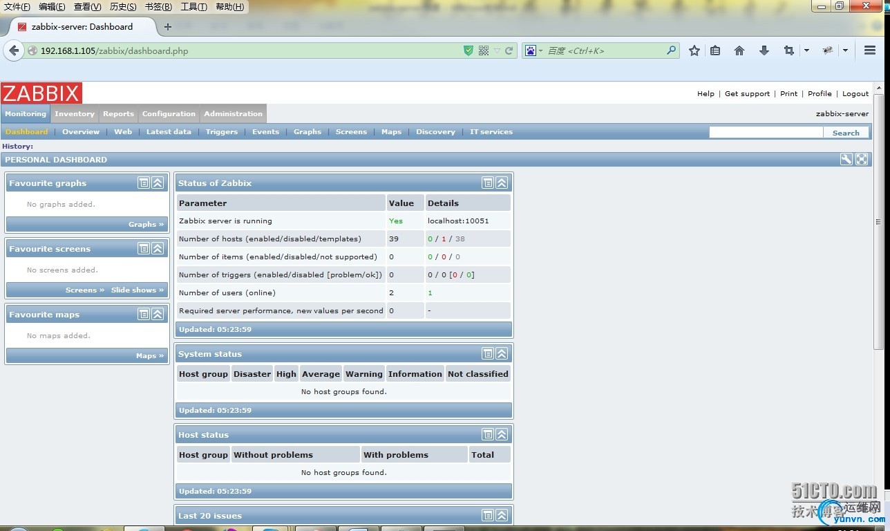Click the ZABBIX logo
The height and width of the screenshot is (531, 890).
click(41, 93)
